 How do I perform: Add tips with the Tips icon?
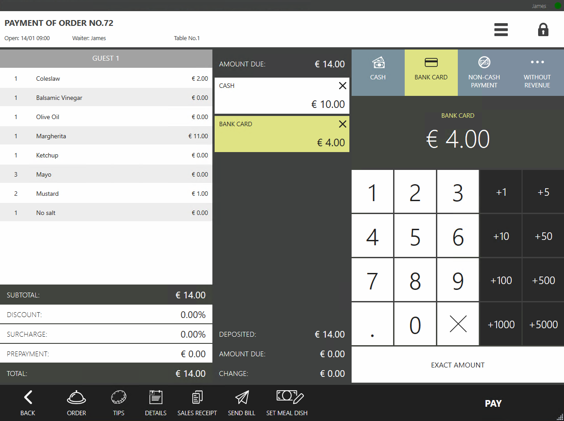[119, 403]
